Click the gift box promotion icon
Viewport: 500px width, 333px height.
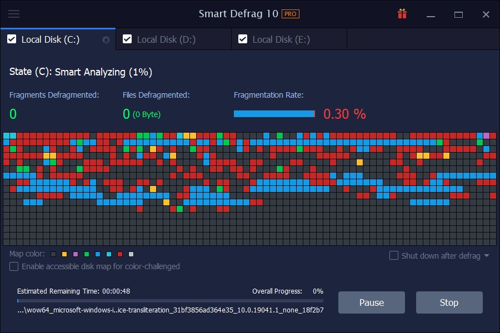(x=402, y=14)
